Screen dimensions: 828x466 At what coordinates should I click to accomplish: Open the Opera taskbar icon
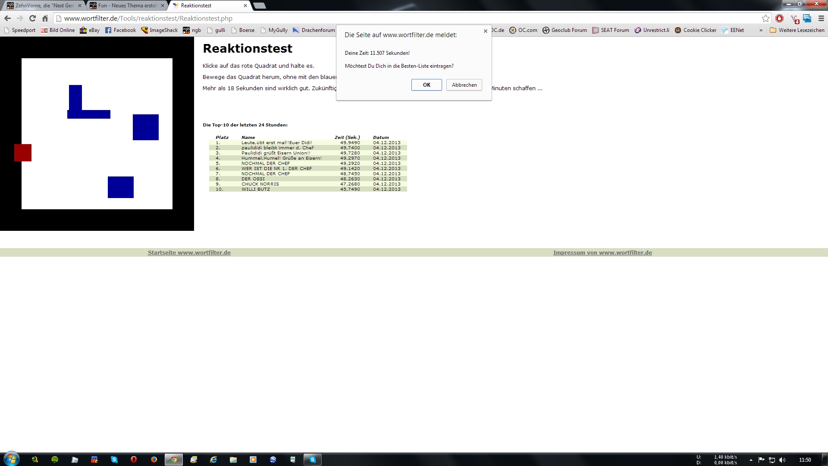click(x=134, y=460)
